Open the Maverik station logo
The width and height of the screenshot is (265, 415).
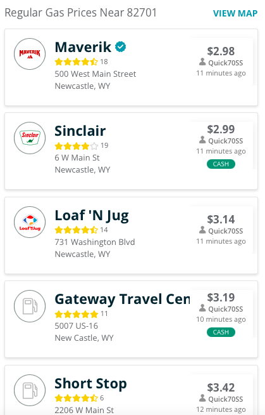tap(30, 54)
